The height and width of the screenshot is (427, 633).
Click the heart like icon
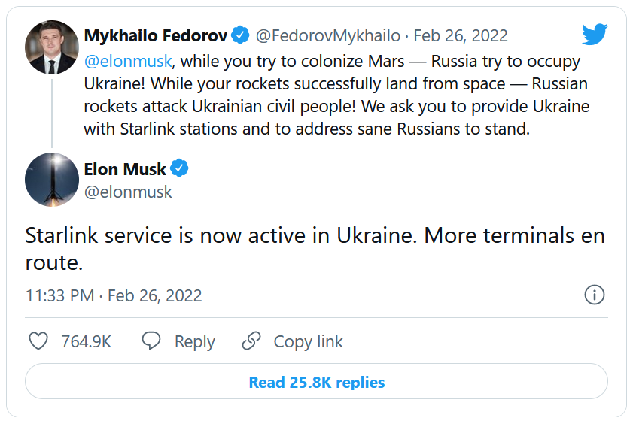pyautogui.click(x=38, y=341)
